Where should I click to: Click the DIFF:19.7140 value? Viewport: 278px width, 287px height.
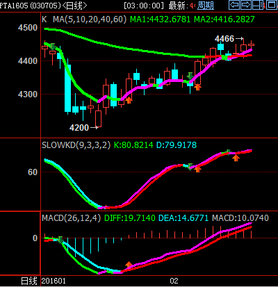point(130,218)
